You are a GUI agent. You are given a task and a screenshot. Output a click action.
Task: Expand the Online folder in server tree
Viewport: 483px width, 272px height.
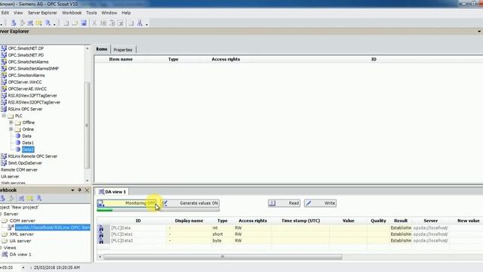pos(11,129)
